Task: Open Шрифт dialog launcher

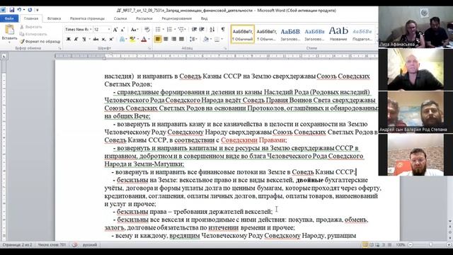Action: (149, 49)
